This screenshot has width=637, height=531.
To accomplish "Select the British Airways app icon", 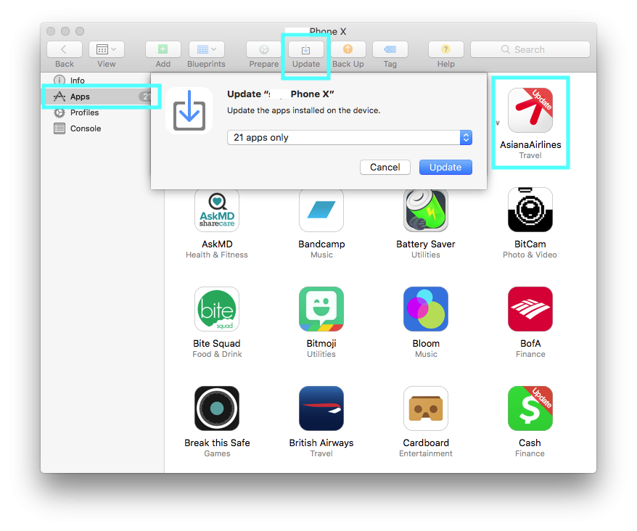I will tap(321, 408).
